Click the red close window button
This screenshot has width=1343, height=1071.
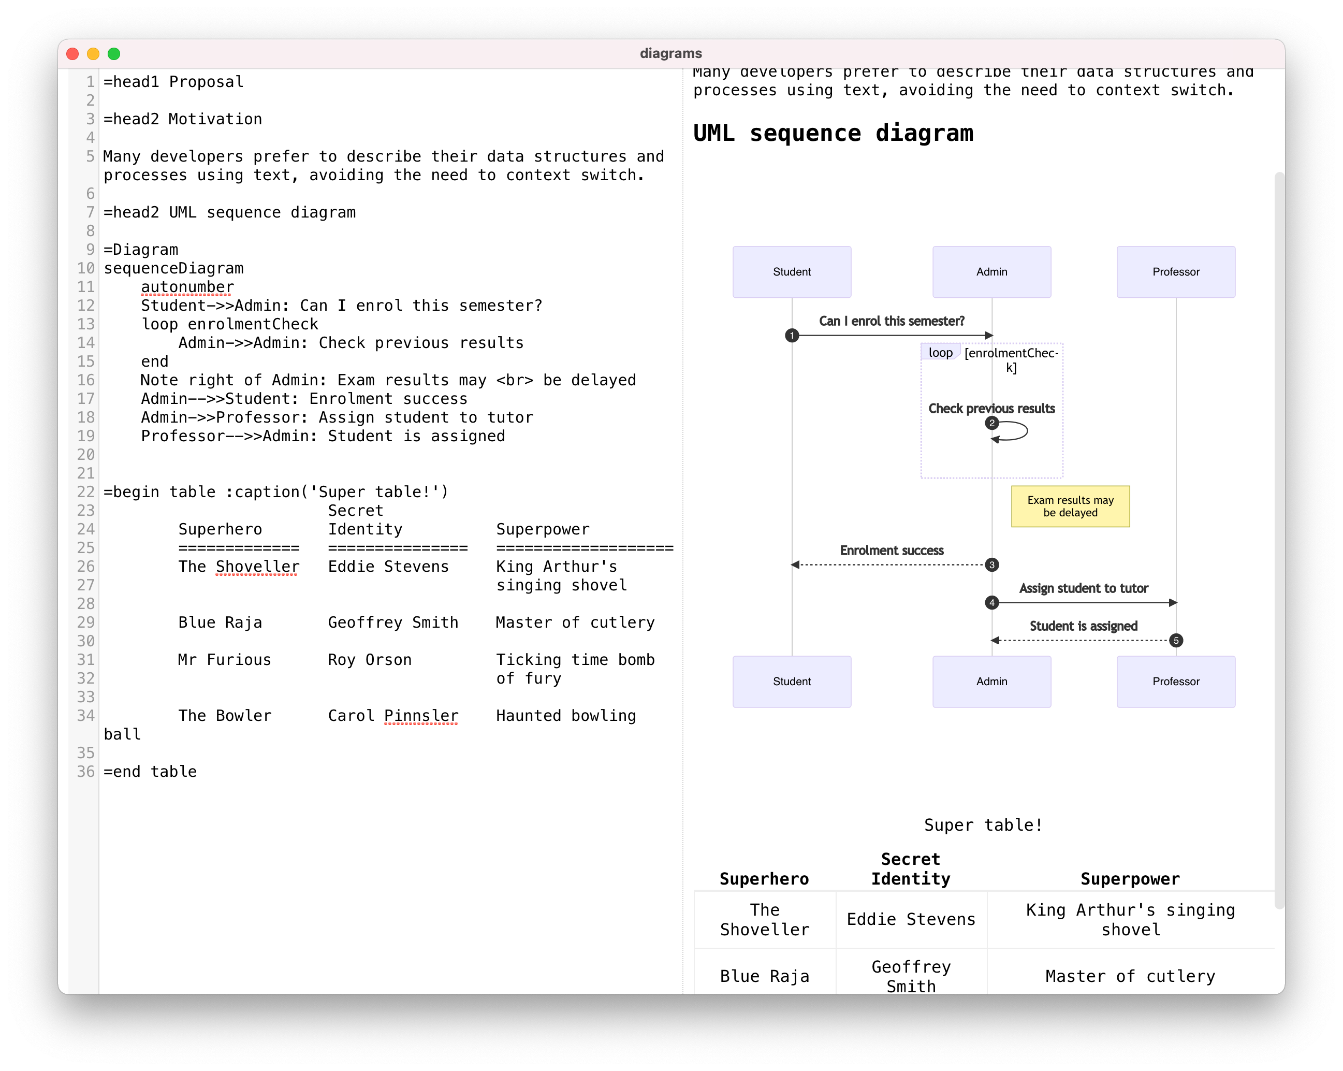click(72, 53)
